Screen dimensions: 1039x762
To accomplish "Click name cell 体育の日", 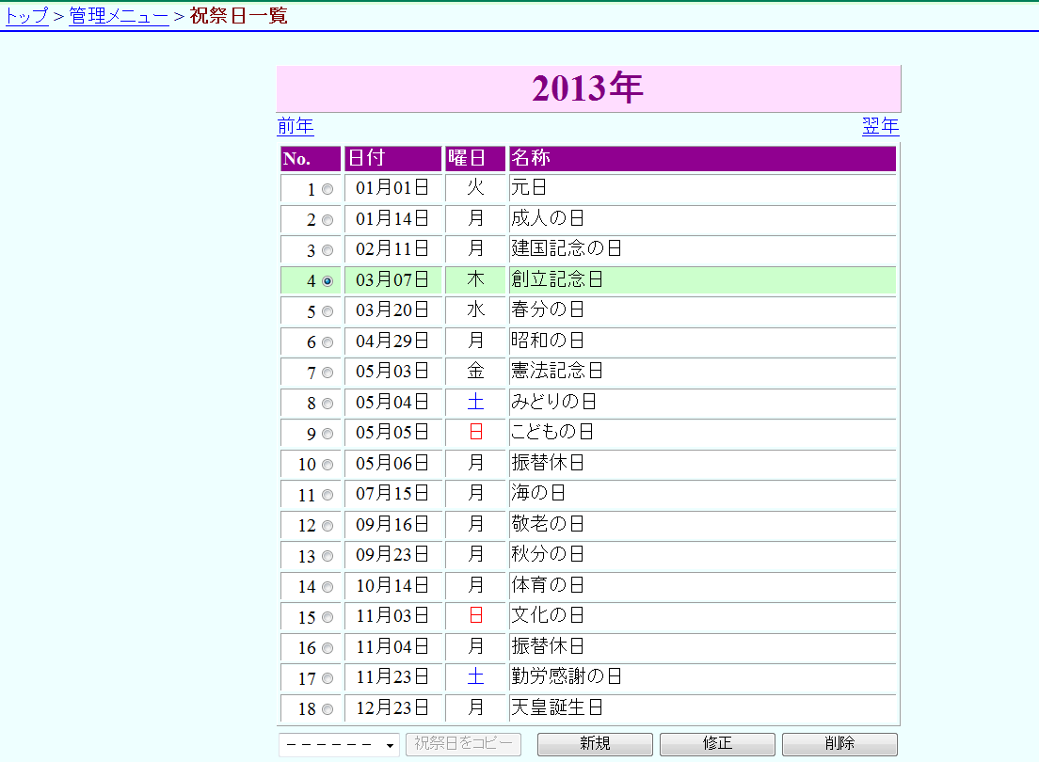I will tap(702, 586).
